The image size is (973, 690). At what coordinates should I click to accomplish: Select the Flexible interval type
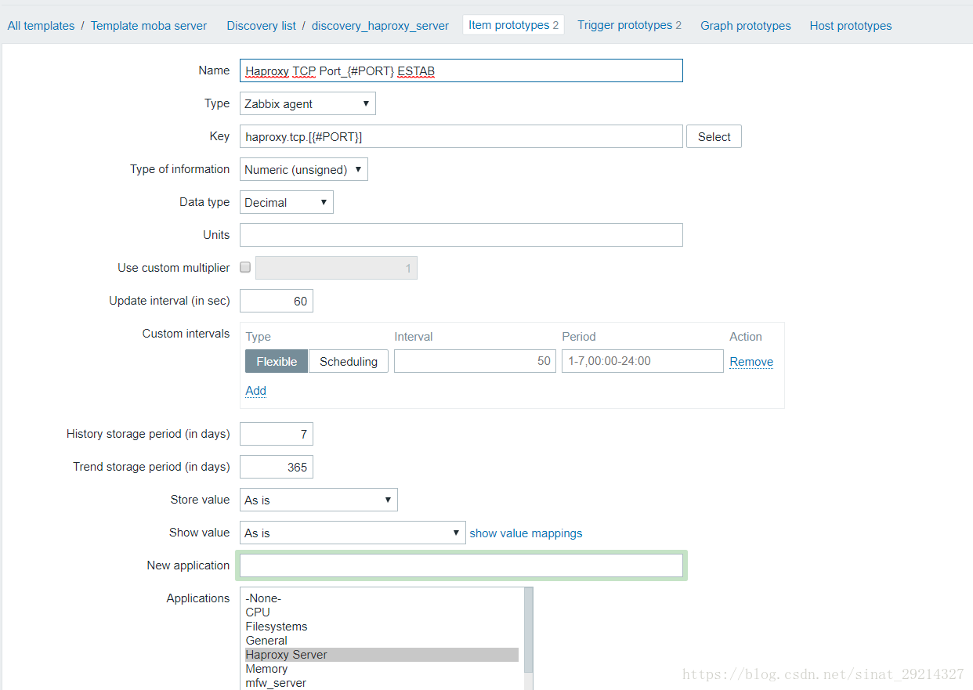(277, 361)
